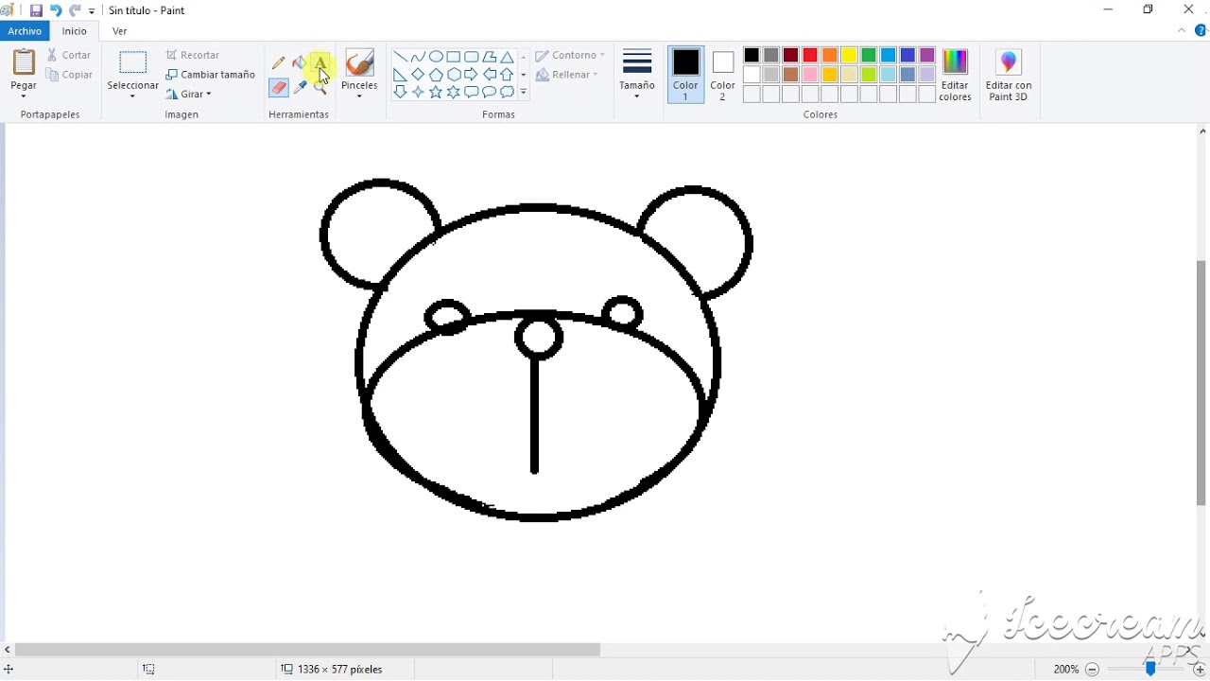
Task: Open Paint Help question mark icon
Action: click(1201, 31)
